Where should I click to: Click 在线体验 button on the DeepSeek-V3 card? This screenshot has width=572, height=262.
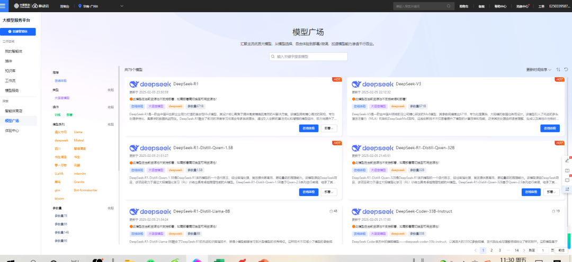point(550,128)
